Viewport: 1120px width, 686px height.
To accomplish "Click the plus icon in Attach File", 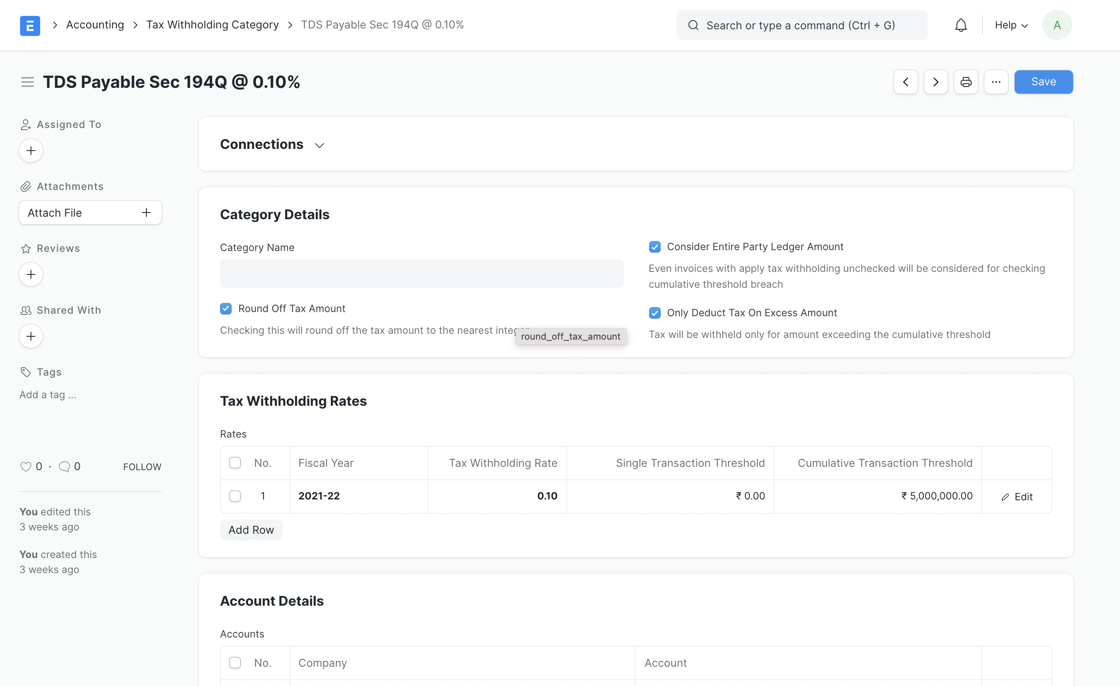I will coord(146,212).
